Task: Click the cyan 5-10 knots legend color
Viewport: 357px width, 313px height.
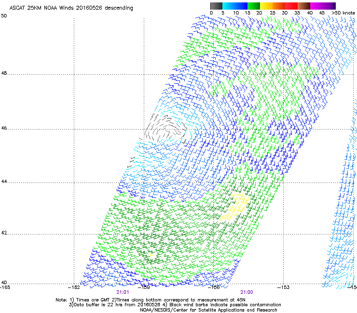Action: click(x=228, y=6)
